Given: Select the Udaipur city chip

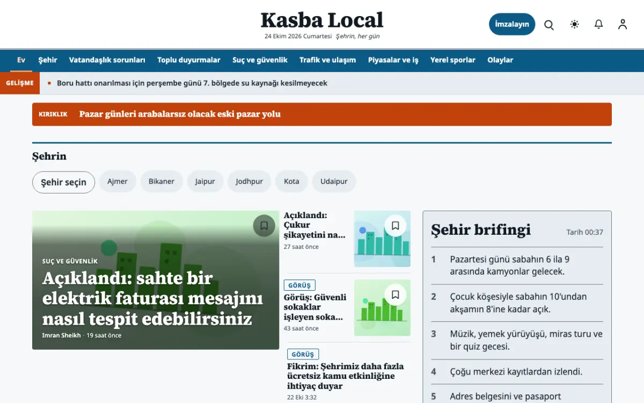Looking at the screenshot, I should (x=334, y=182).
